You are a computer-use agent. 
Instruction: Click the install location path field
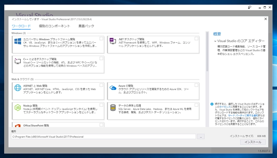click(104, 137)
